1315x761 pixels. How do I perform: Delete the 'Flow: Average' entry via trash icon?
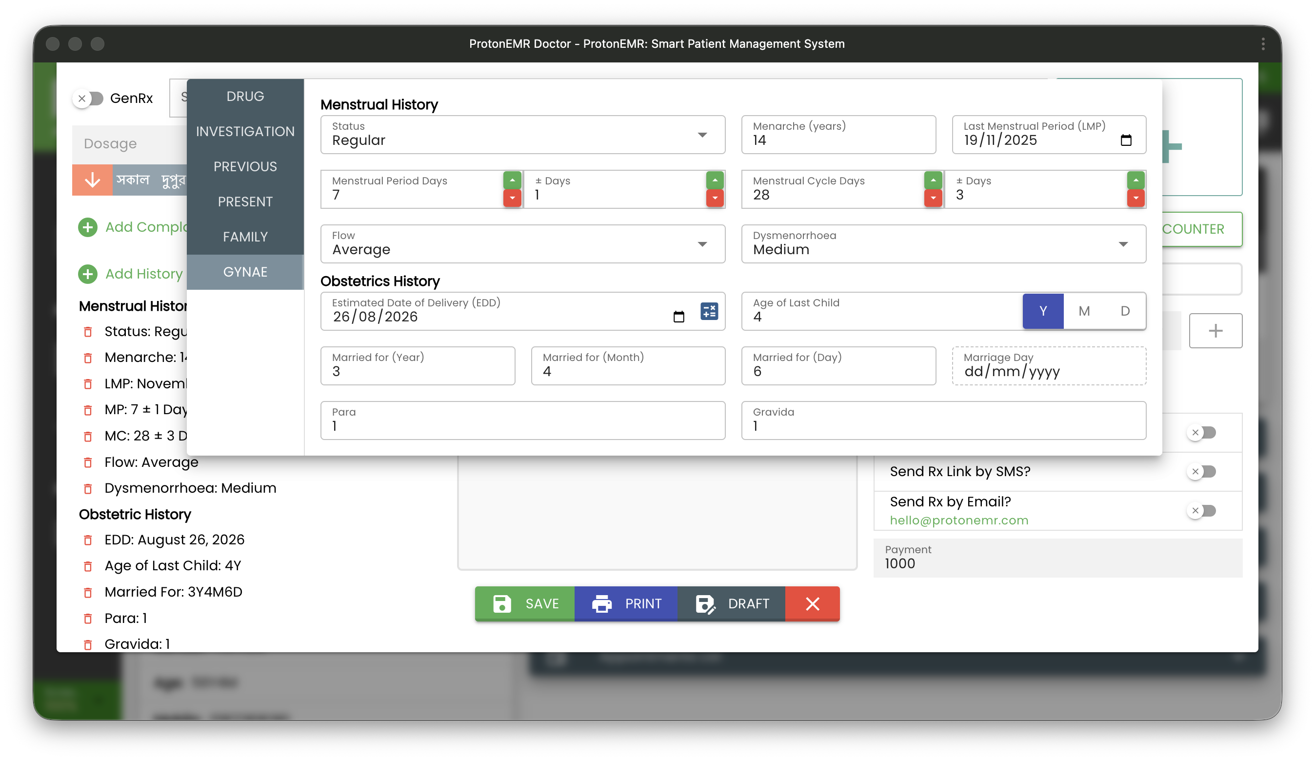[x=88, y=462]
